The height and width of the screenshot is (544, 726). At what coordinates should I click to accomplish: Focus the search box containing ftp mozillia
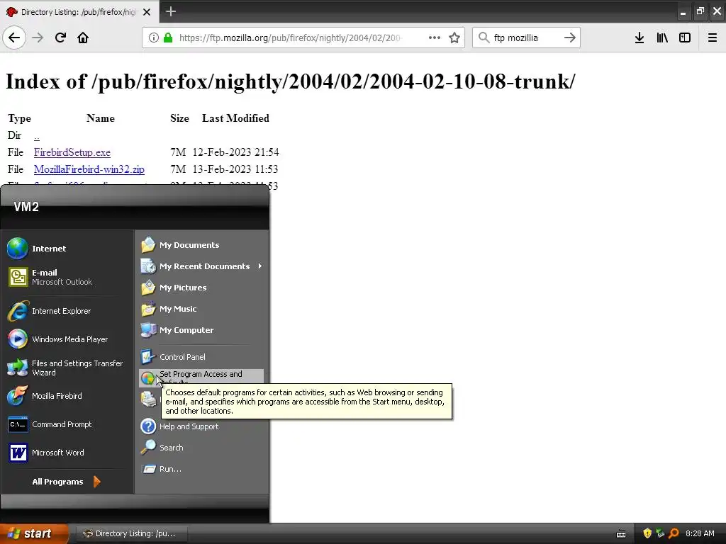[x=525, y=38]
